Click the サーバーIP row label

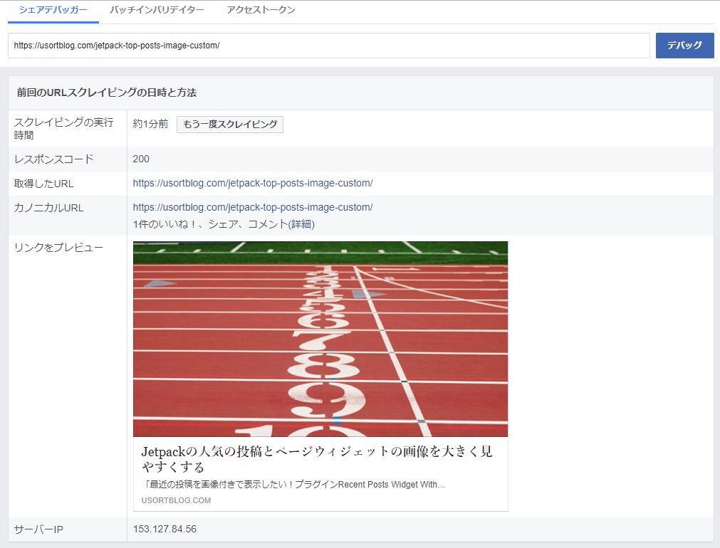[38, 529]
